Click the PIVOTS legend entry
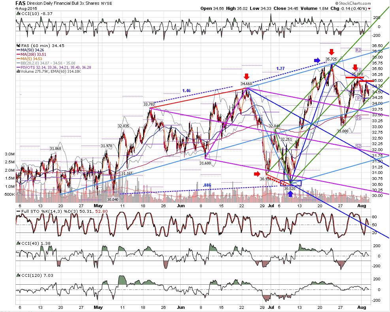Image resolution: width=390 pixels, height=312 pixels. [54, 67]
